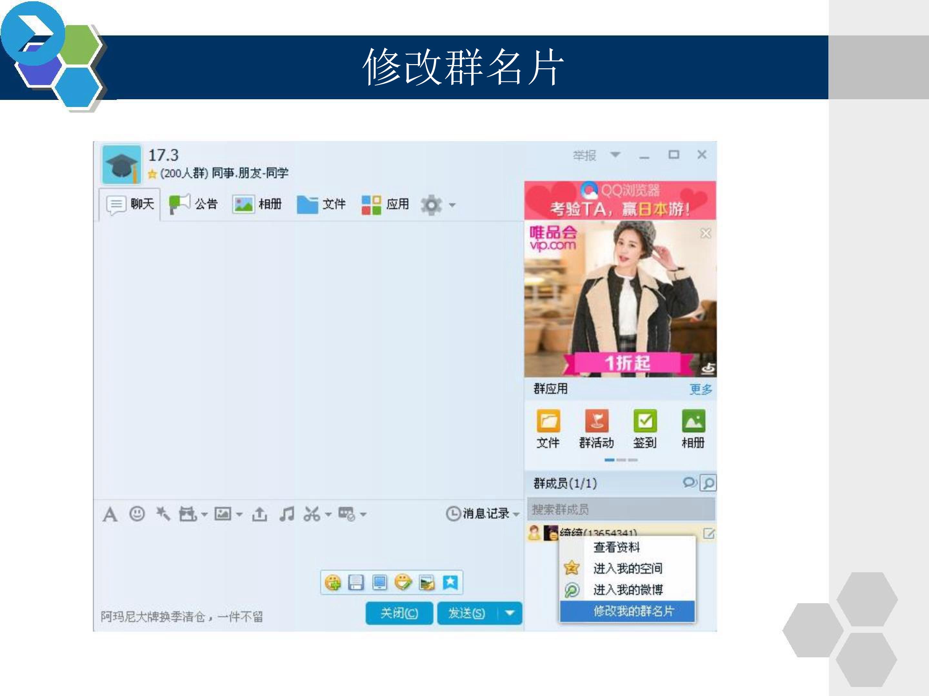Switch to the 公告 tab
Screen dimensions: 929x696
193,204
